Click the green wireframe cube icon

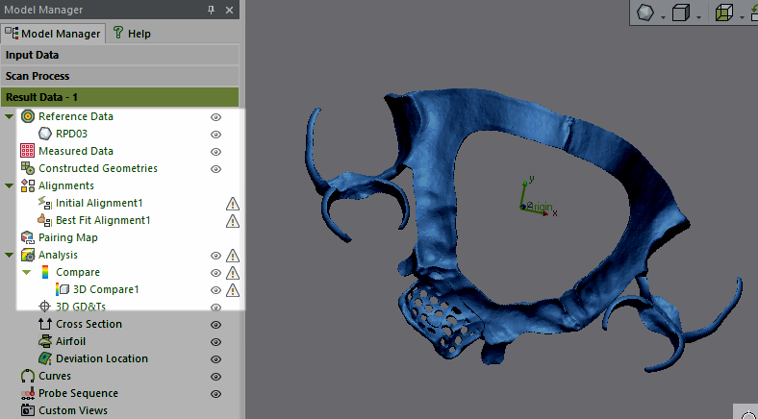[723, 12]
